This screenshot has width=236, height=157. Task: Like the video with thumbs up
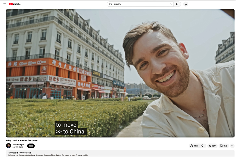pos(192,146)
